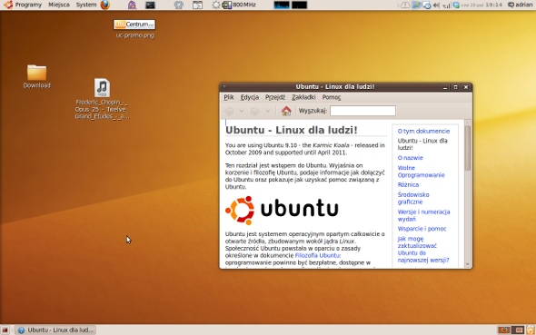Open the System panel menu
Screen dimensions: 536x335
coord(86,5)
